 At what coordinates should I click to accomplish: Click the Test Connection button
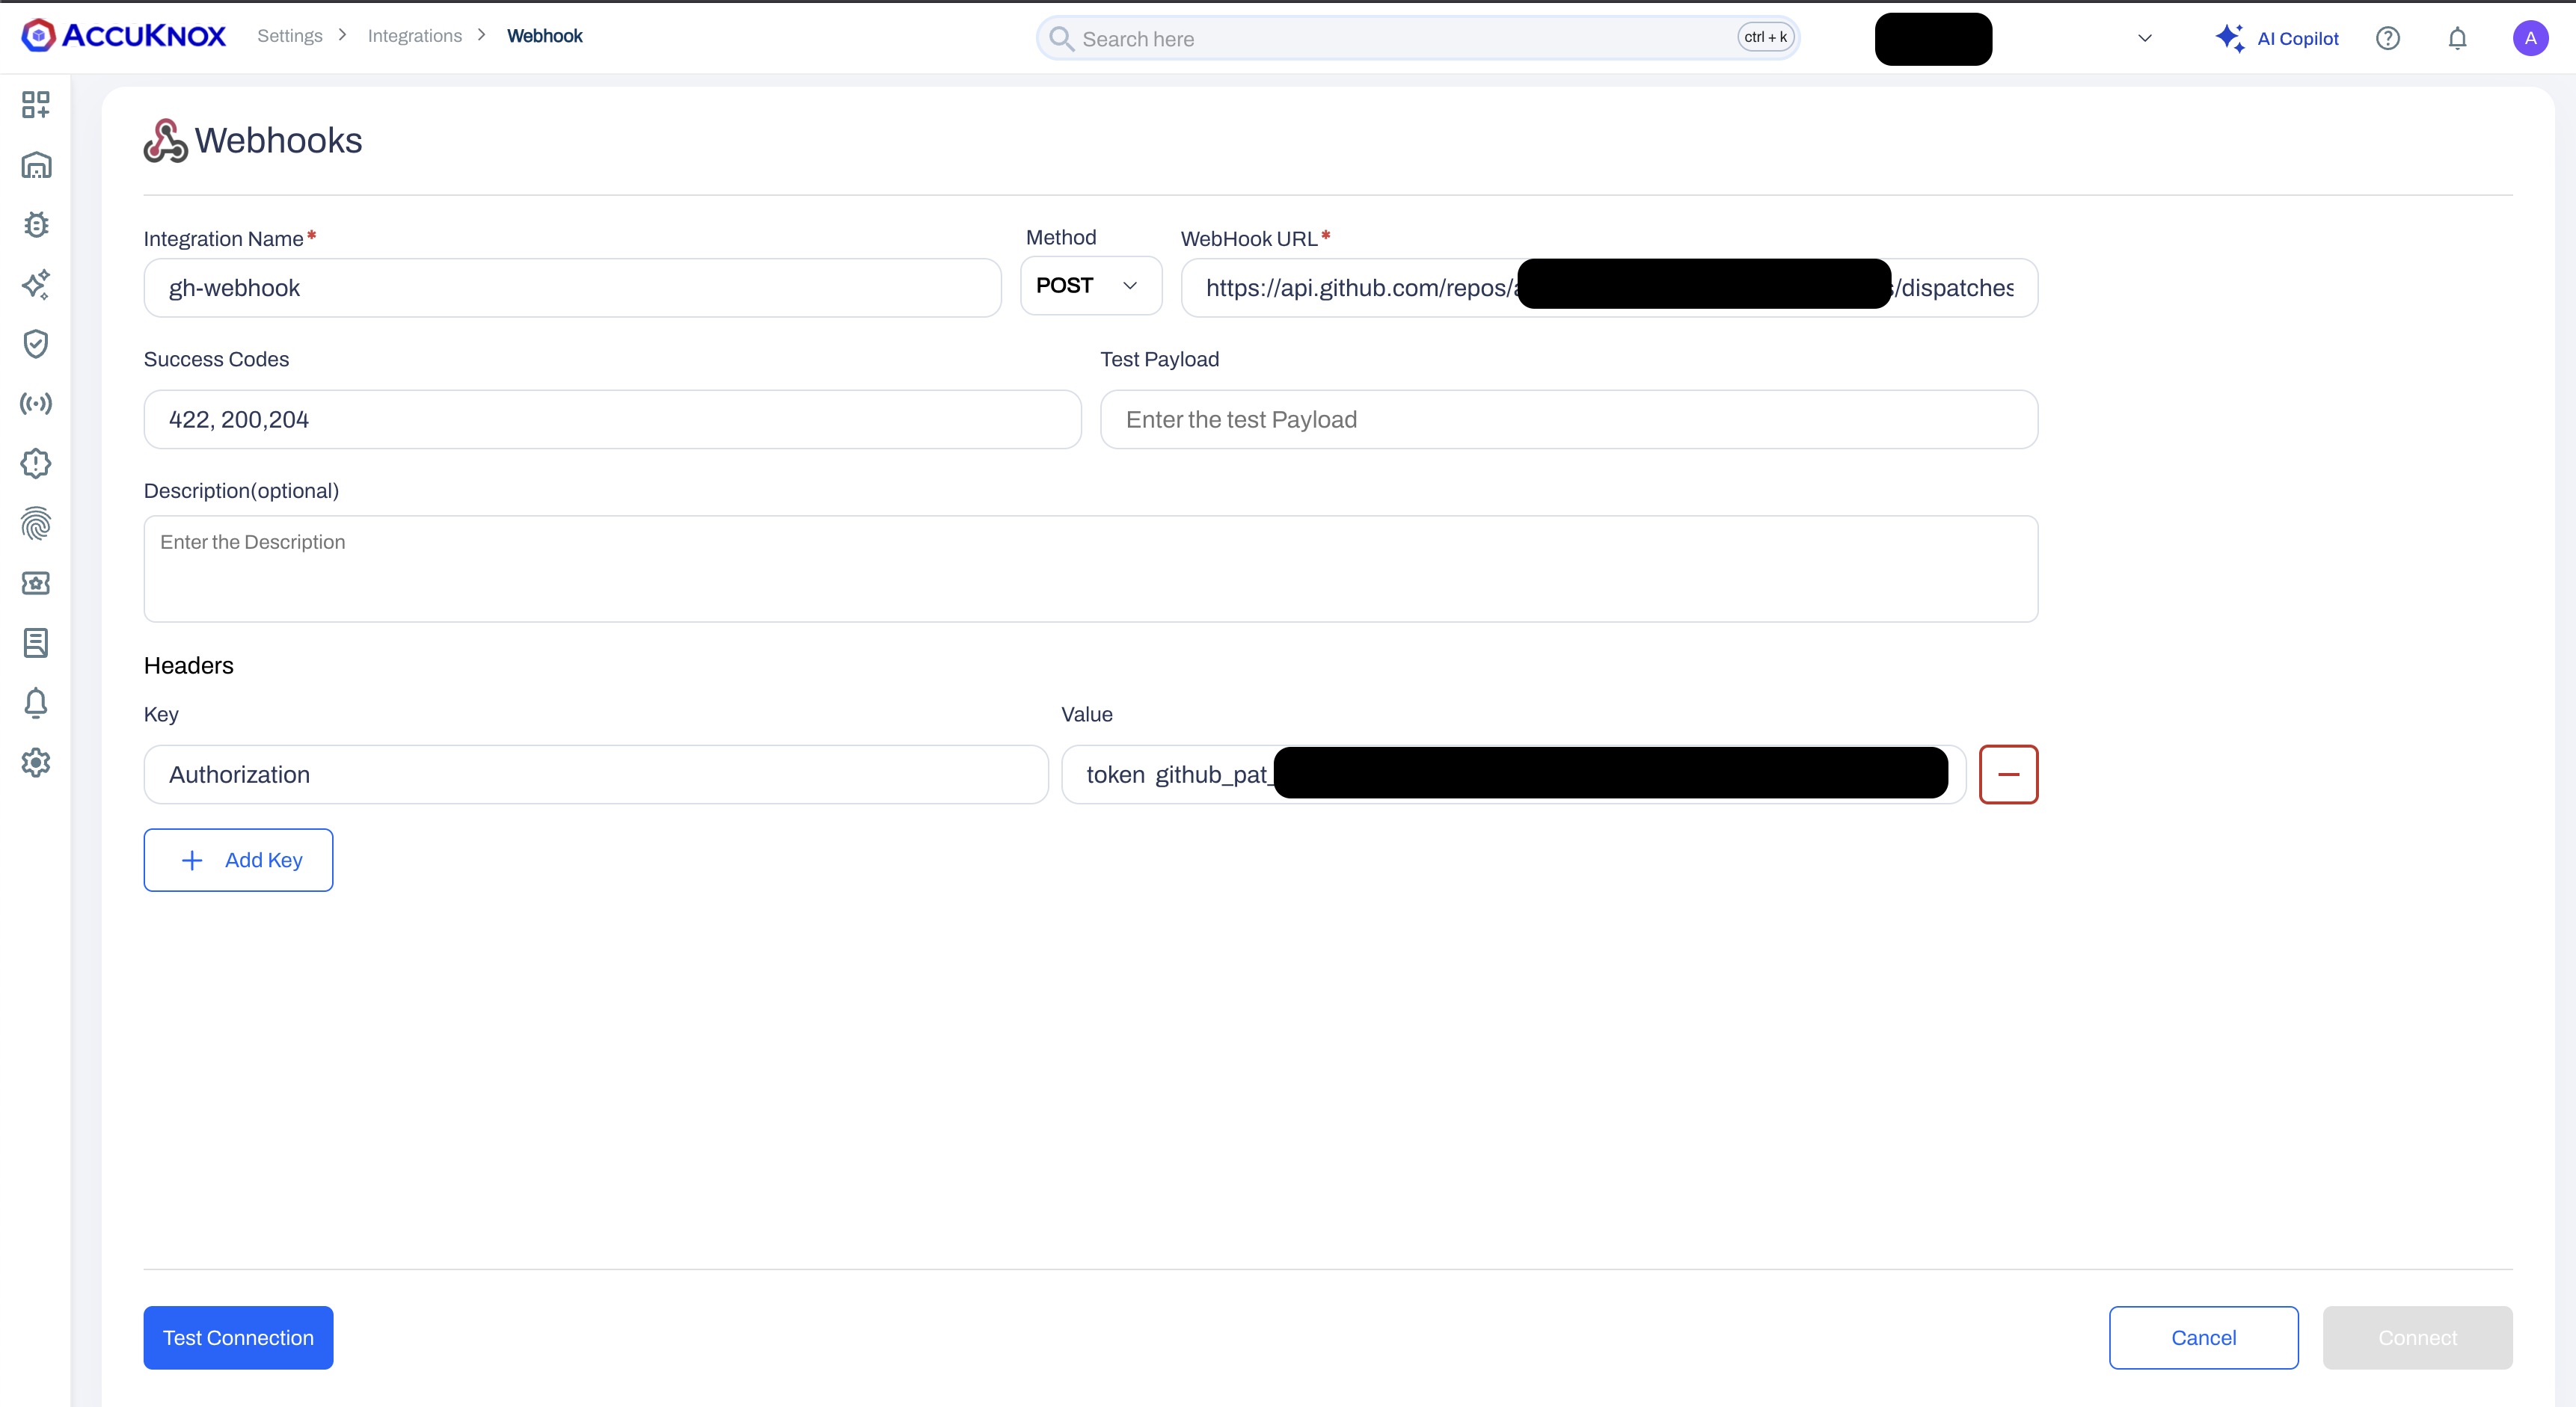pyautogui.click(x=238, y=1337)
